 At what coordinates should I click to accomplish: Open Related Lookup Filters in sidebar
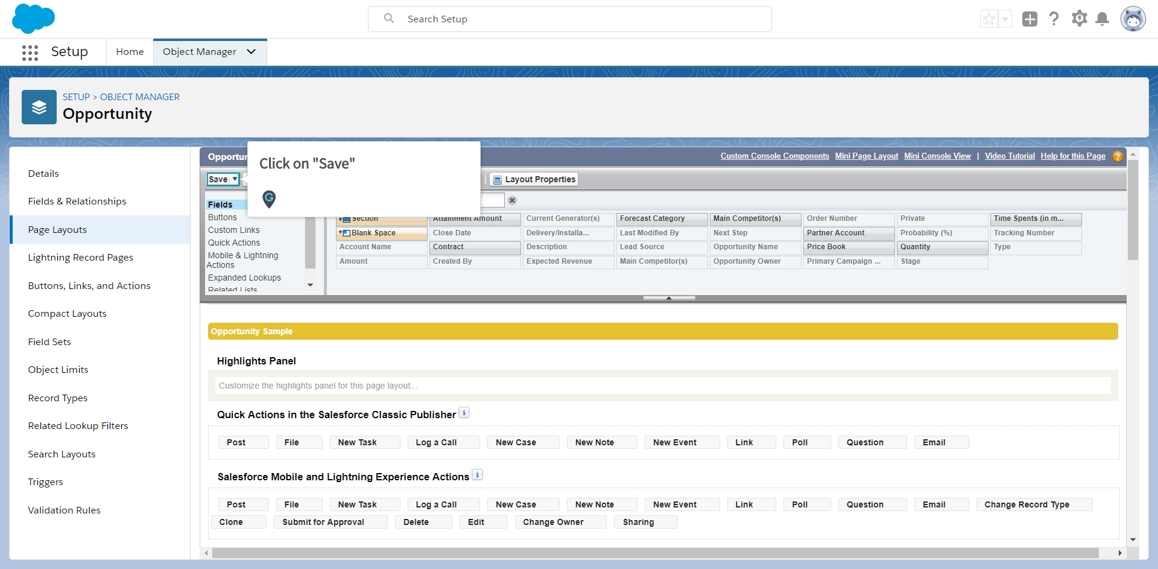point(78,426)
